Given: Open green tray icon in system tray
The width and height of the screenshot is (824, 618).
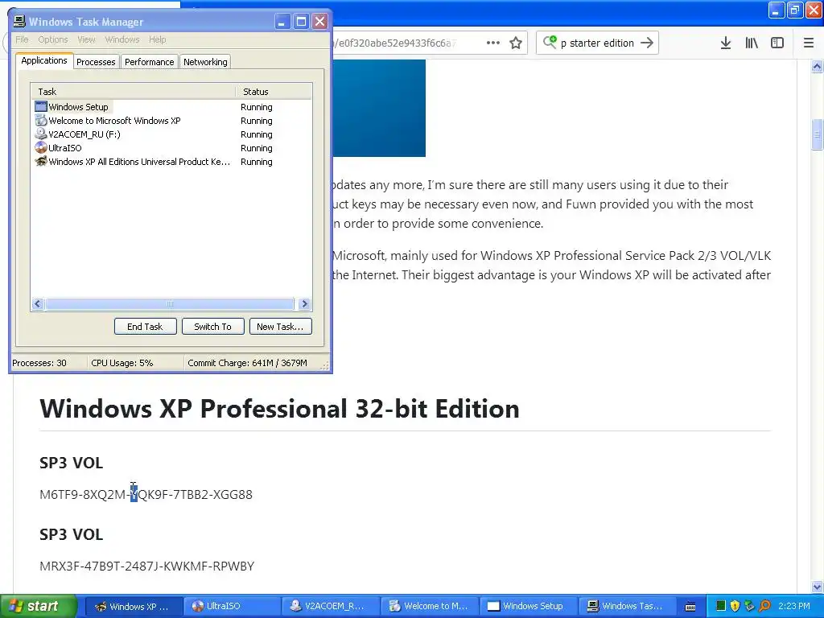Looking at the screenshot, I should (721, 606).
